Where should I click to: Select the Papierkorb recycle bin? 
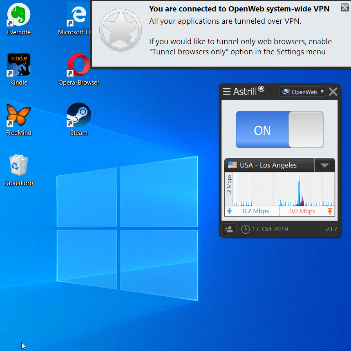[x=18, y=170]
